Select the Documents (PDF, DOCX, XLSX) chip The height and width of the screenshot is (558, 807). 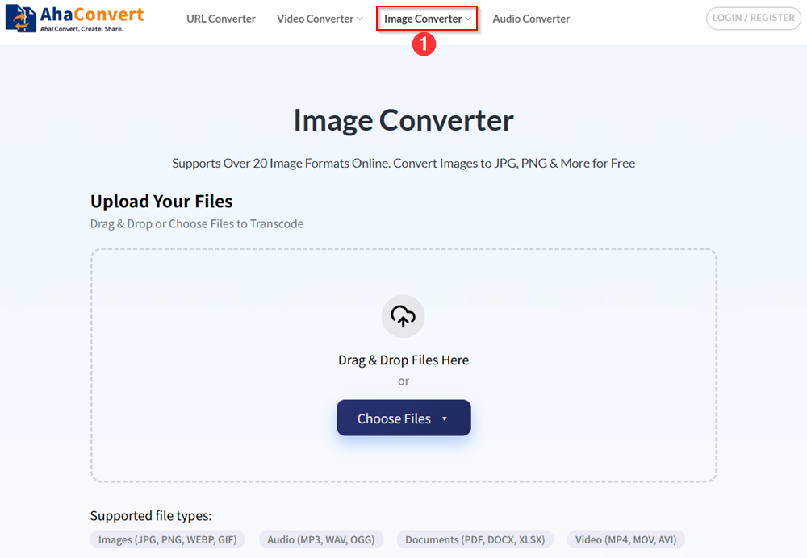pos(475,539)
